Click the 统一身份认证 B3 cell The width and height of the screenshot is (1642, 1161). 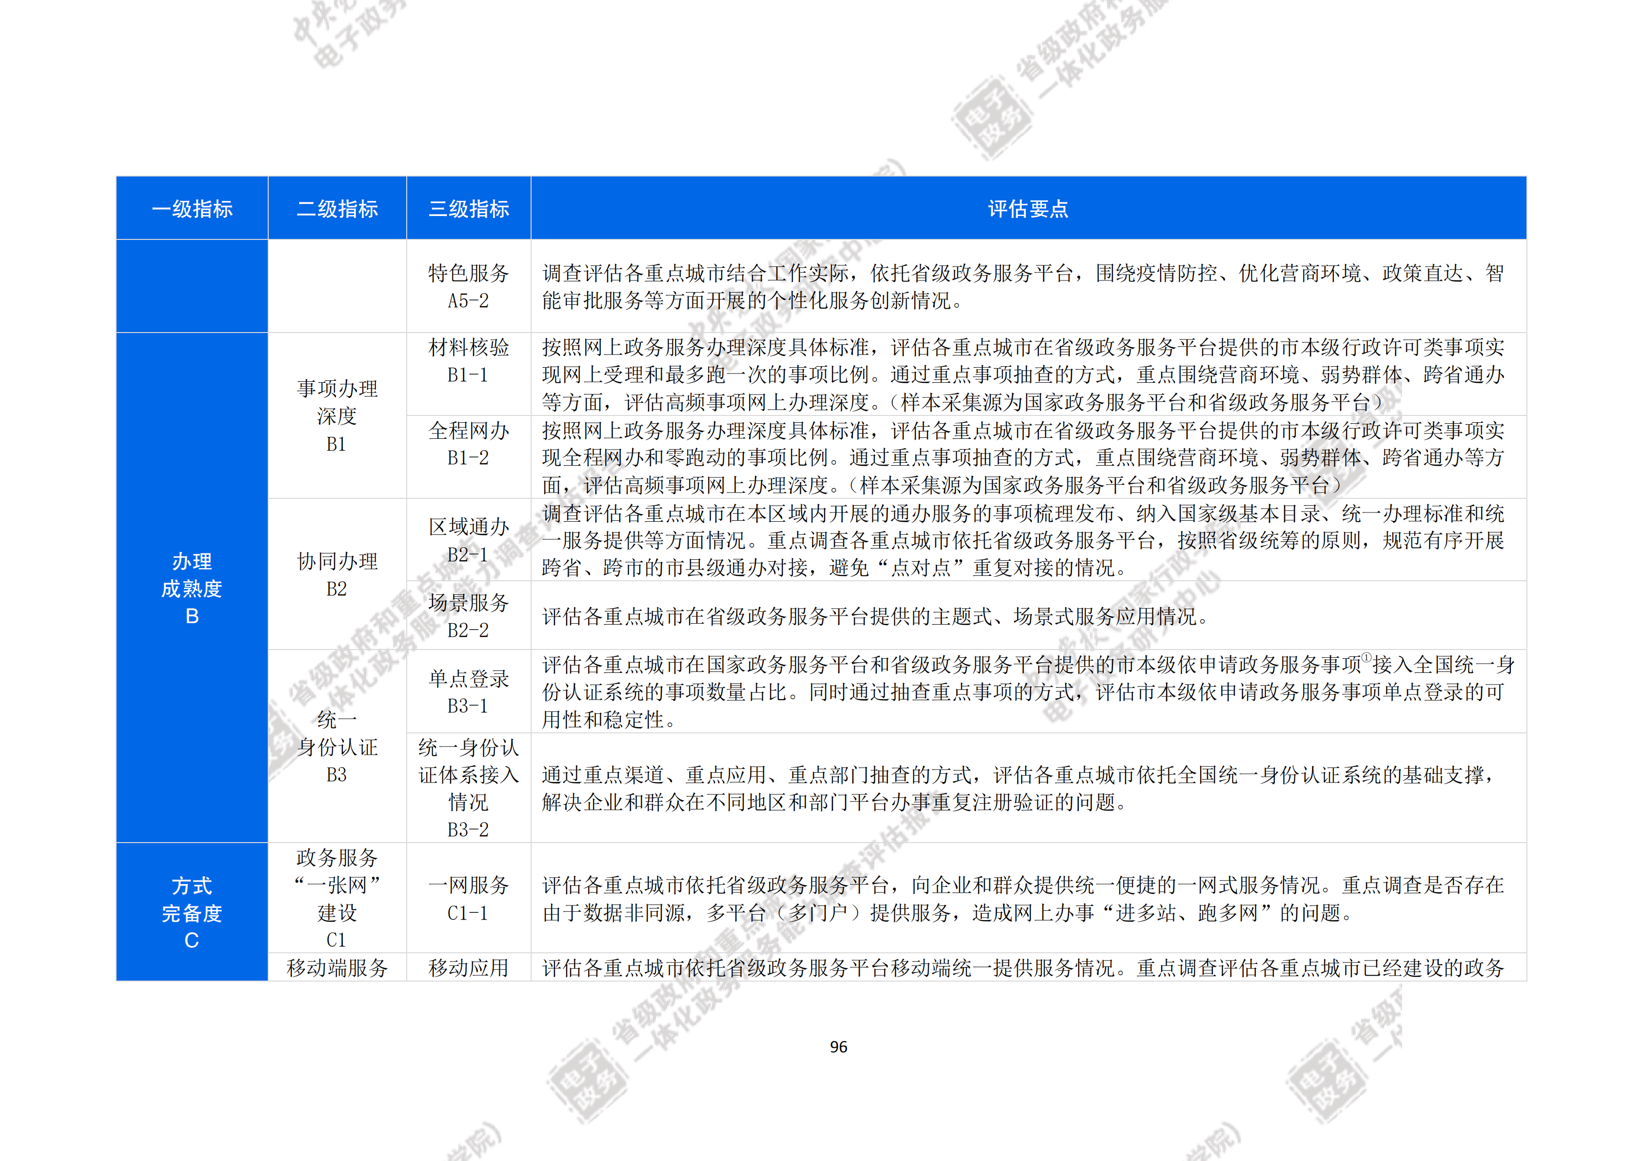click(337, 747)
